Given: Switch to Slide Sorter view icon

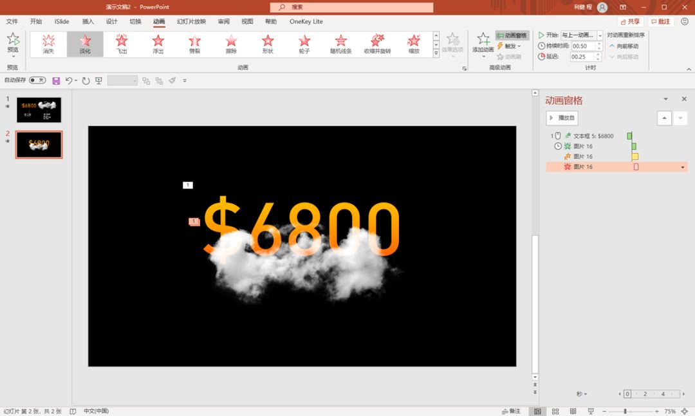Looking at the screenshot, I should pos(555,411).
